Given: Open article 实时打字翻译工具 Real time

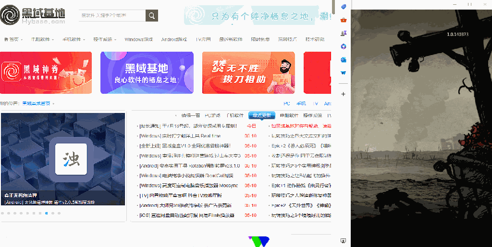Looking at the screenshot, I should coord(180,136).
